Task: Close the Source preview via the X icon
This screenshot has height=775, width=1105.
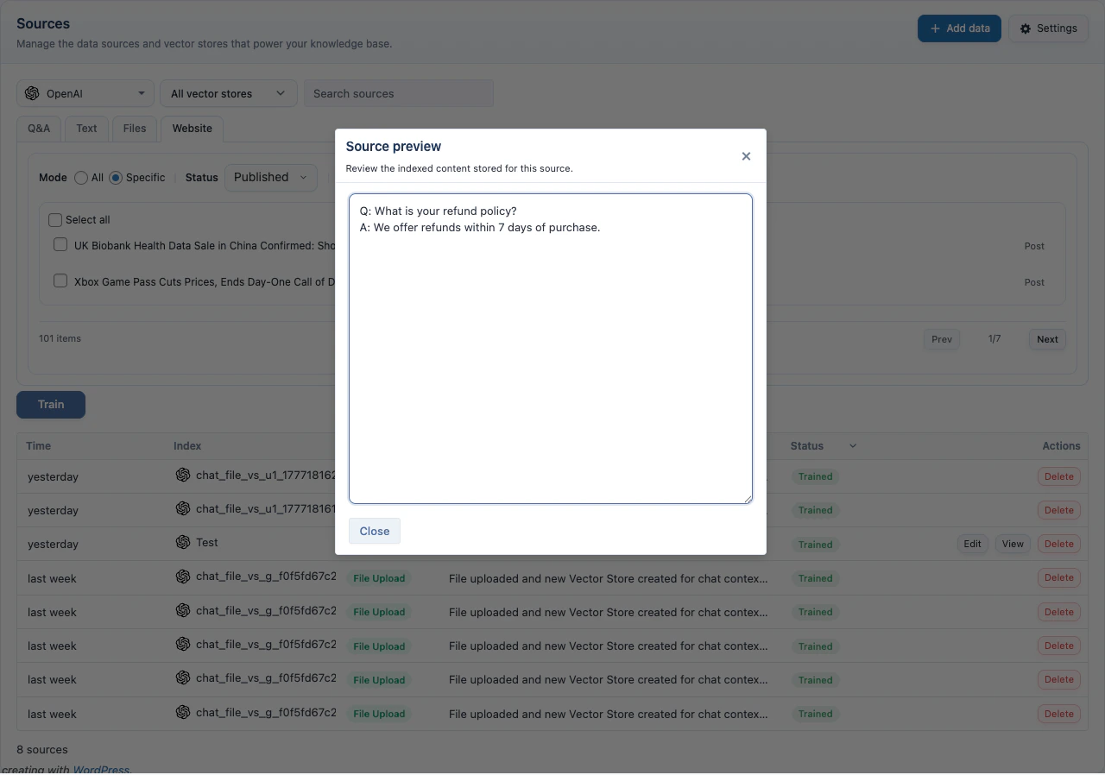Action: pos(746,156)
